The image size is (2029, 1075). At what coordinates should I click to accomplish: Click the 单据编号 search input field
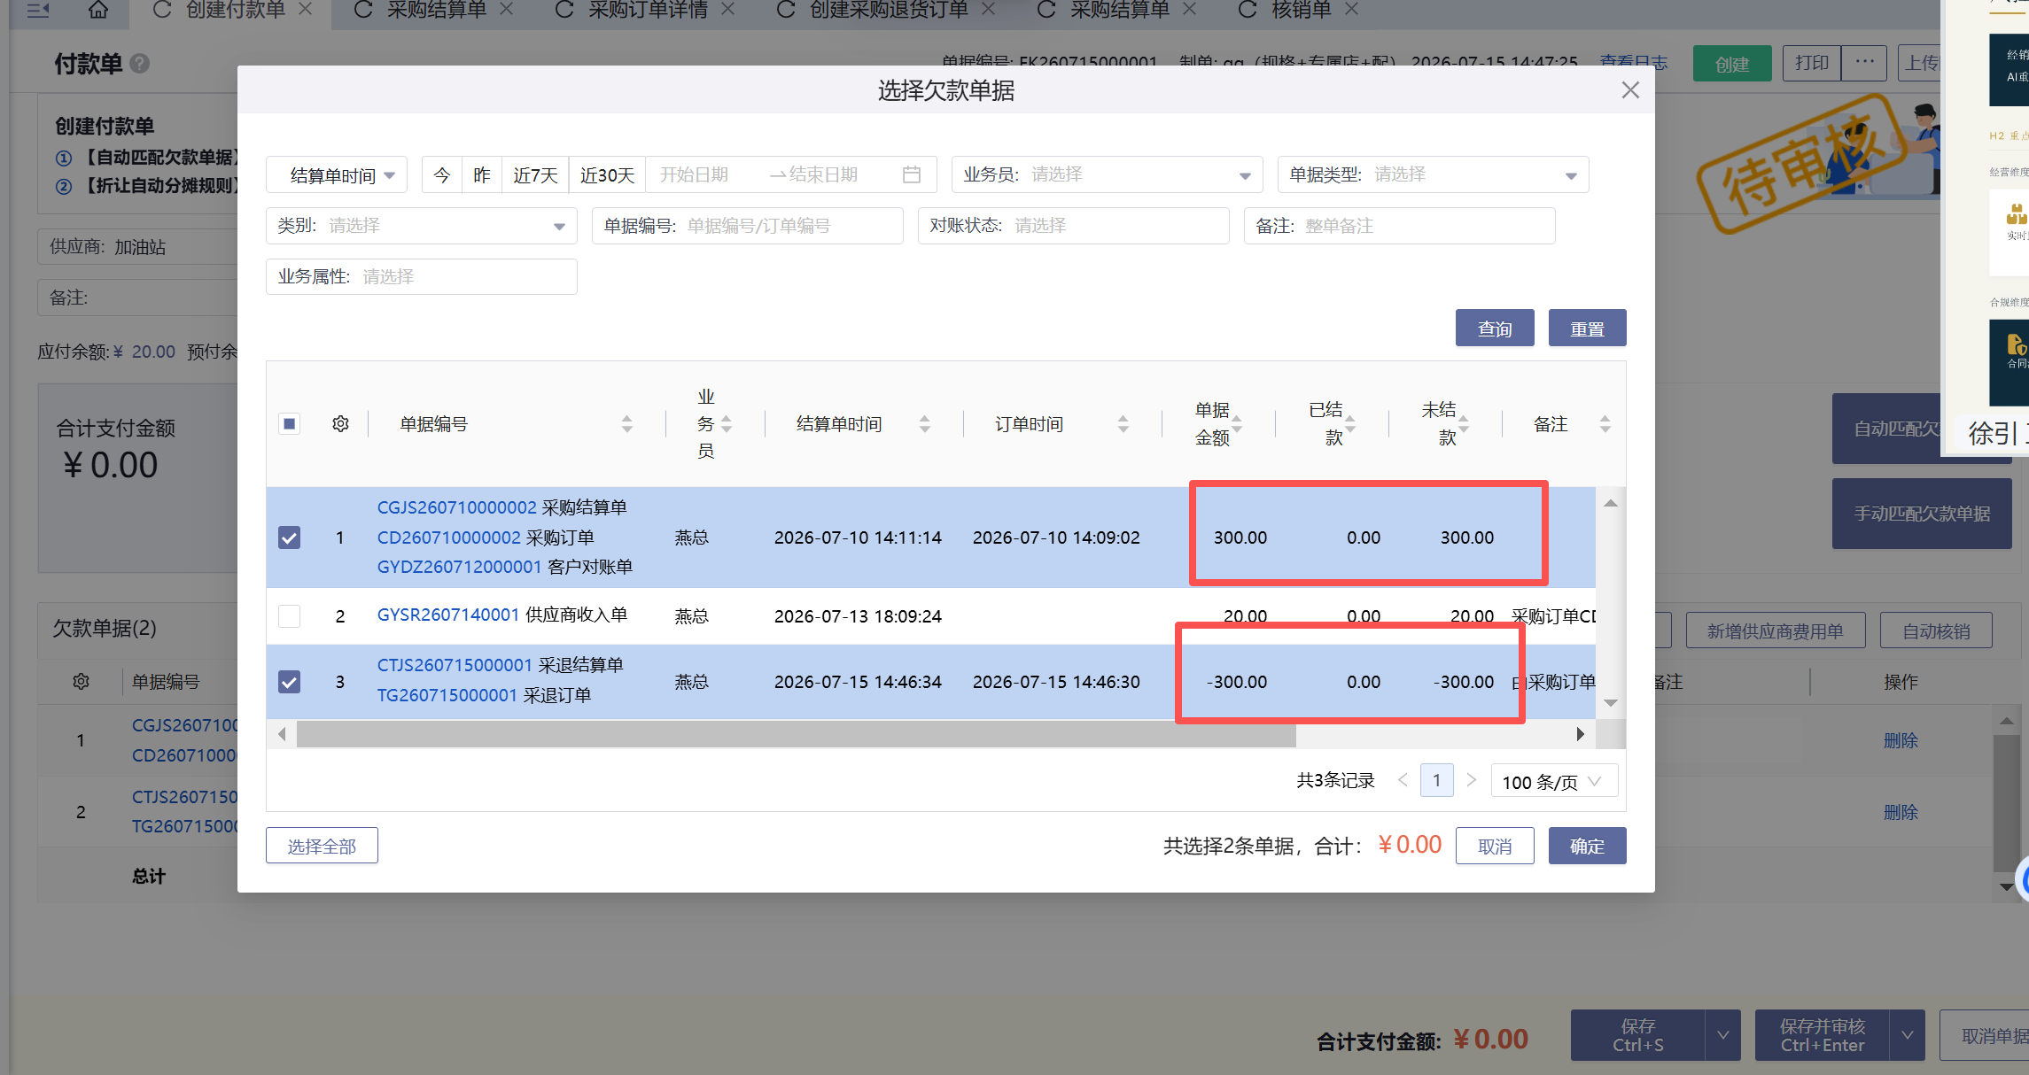click(748, 226)
